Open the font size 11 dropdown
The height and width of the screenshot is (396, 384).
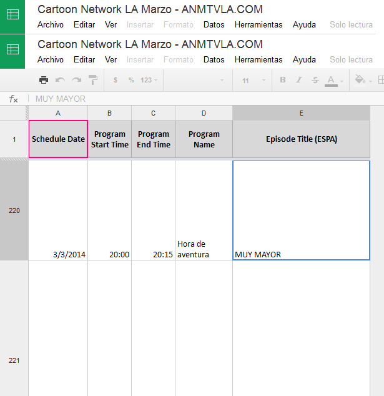coord(253,81)
